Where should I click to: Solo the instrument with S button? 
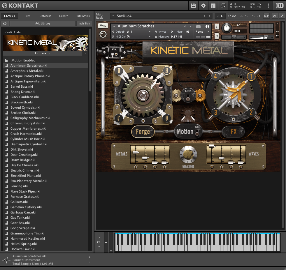(217, 27)
